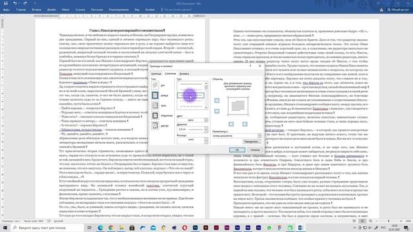This screenshot has width=413, height=232.
Task: Select 'объемная' 3D border type icon
Action: [x=155, y=115]
